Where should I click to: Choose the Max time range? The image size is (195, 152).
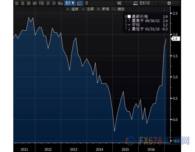(x=60, y=3)
